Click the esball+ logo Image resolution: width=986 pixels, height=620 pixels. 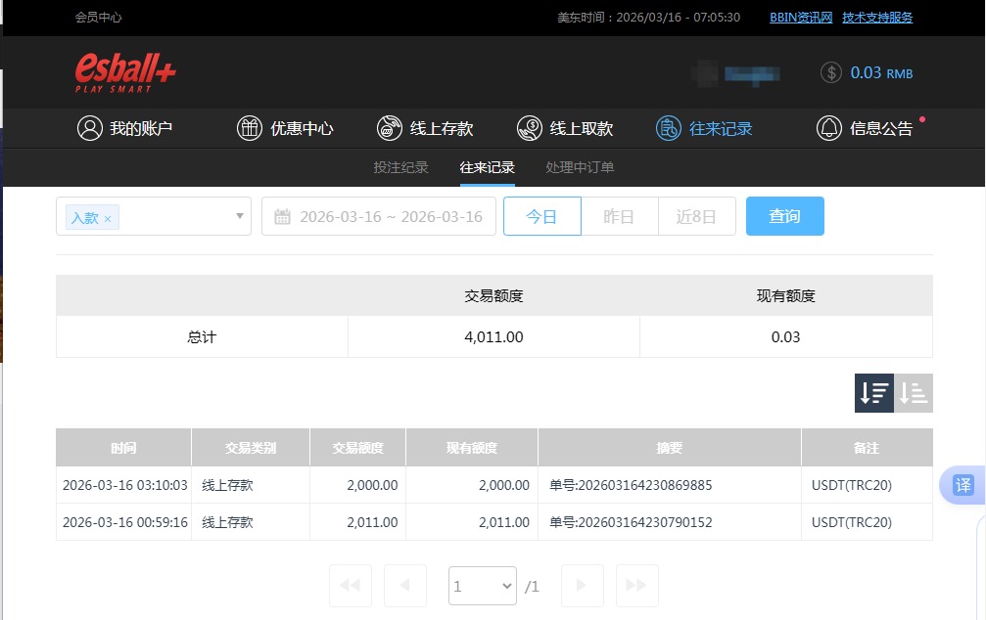pyautogui.click(x=123, y=71)
